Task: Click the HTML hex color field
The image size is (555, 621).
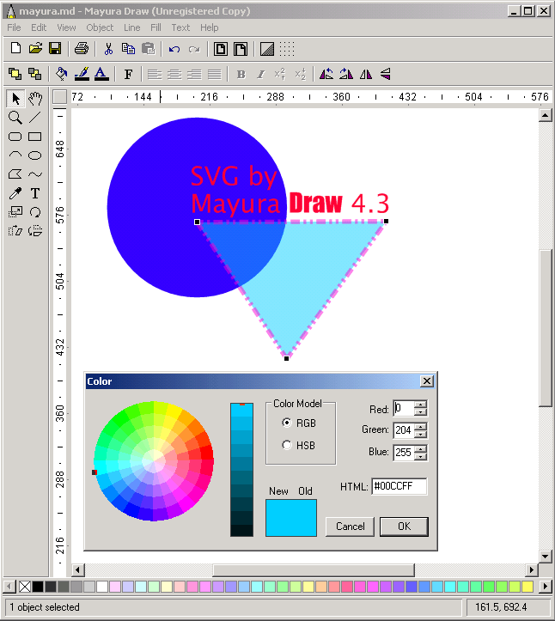Action: point(399,486)
